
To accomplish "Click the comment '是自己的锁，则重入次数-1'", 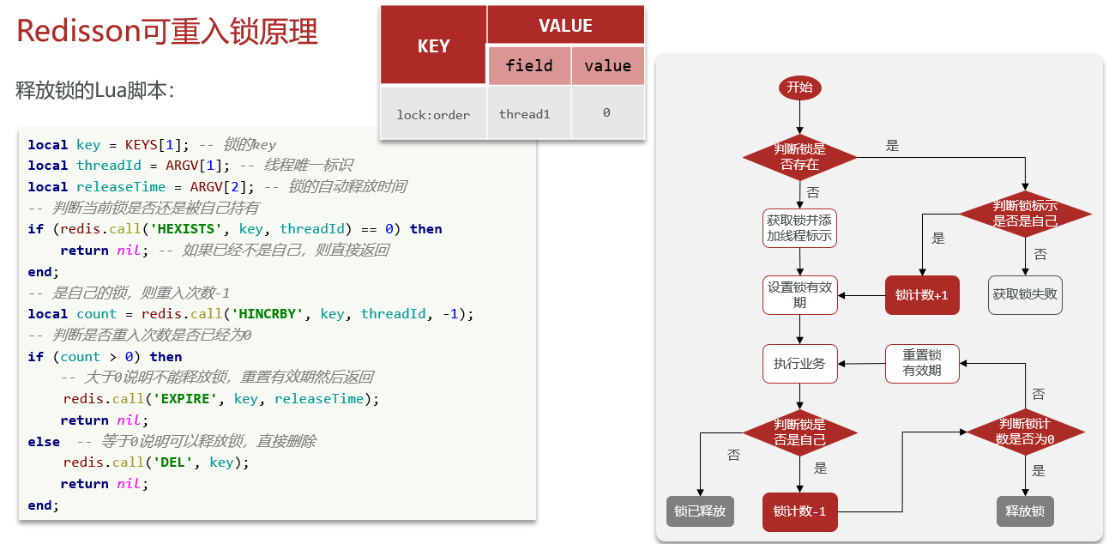I will 141,293.
